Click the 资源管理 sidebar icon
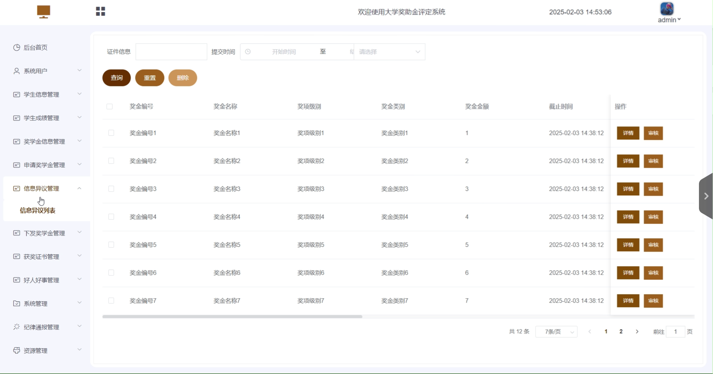This screenshot has height=374, width=713. coord(16,350)
